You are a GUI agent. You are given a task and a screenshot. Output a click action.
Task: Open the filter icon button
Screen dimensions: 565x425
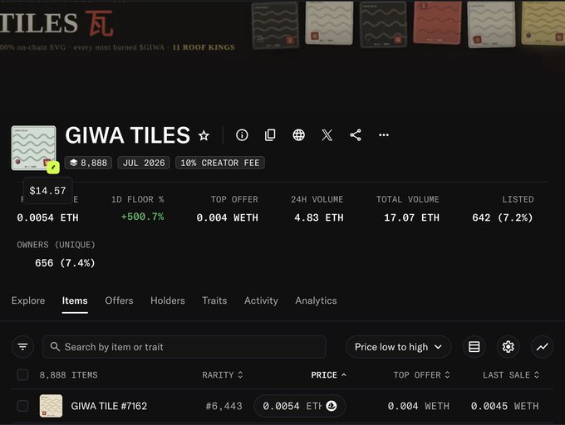(22, 347)
